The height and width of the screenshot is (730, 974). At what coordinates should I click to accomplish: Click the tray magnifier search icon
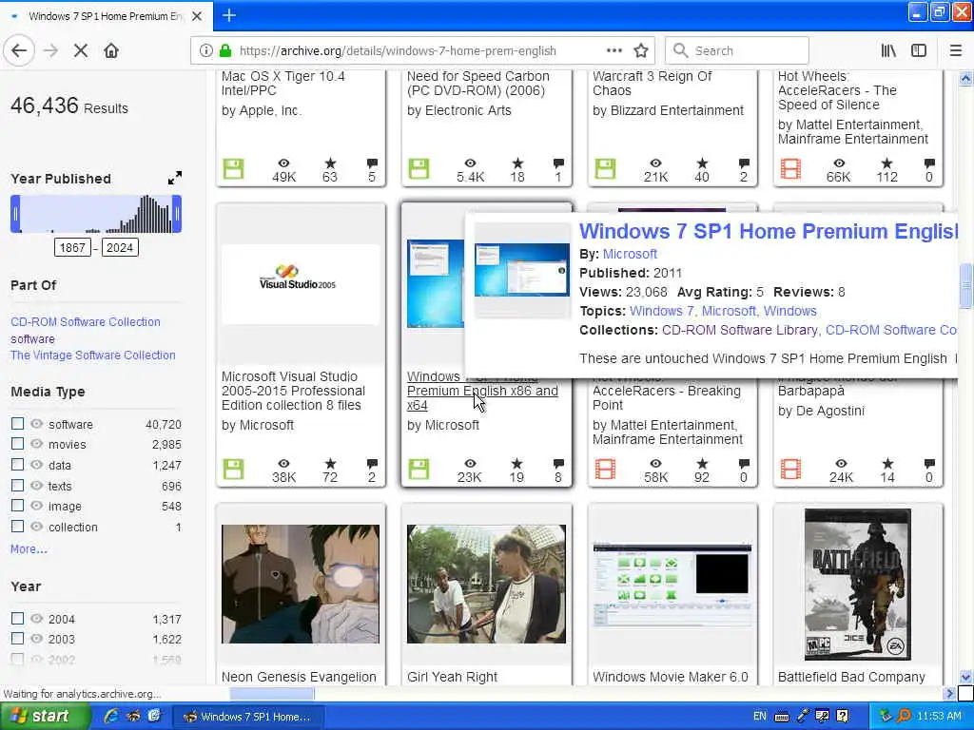click(905, 717)
